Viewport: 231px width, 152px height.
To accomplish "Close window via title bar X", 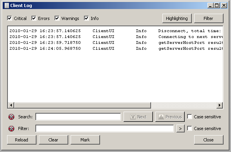I will (x=224, y=5).
